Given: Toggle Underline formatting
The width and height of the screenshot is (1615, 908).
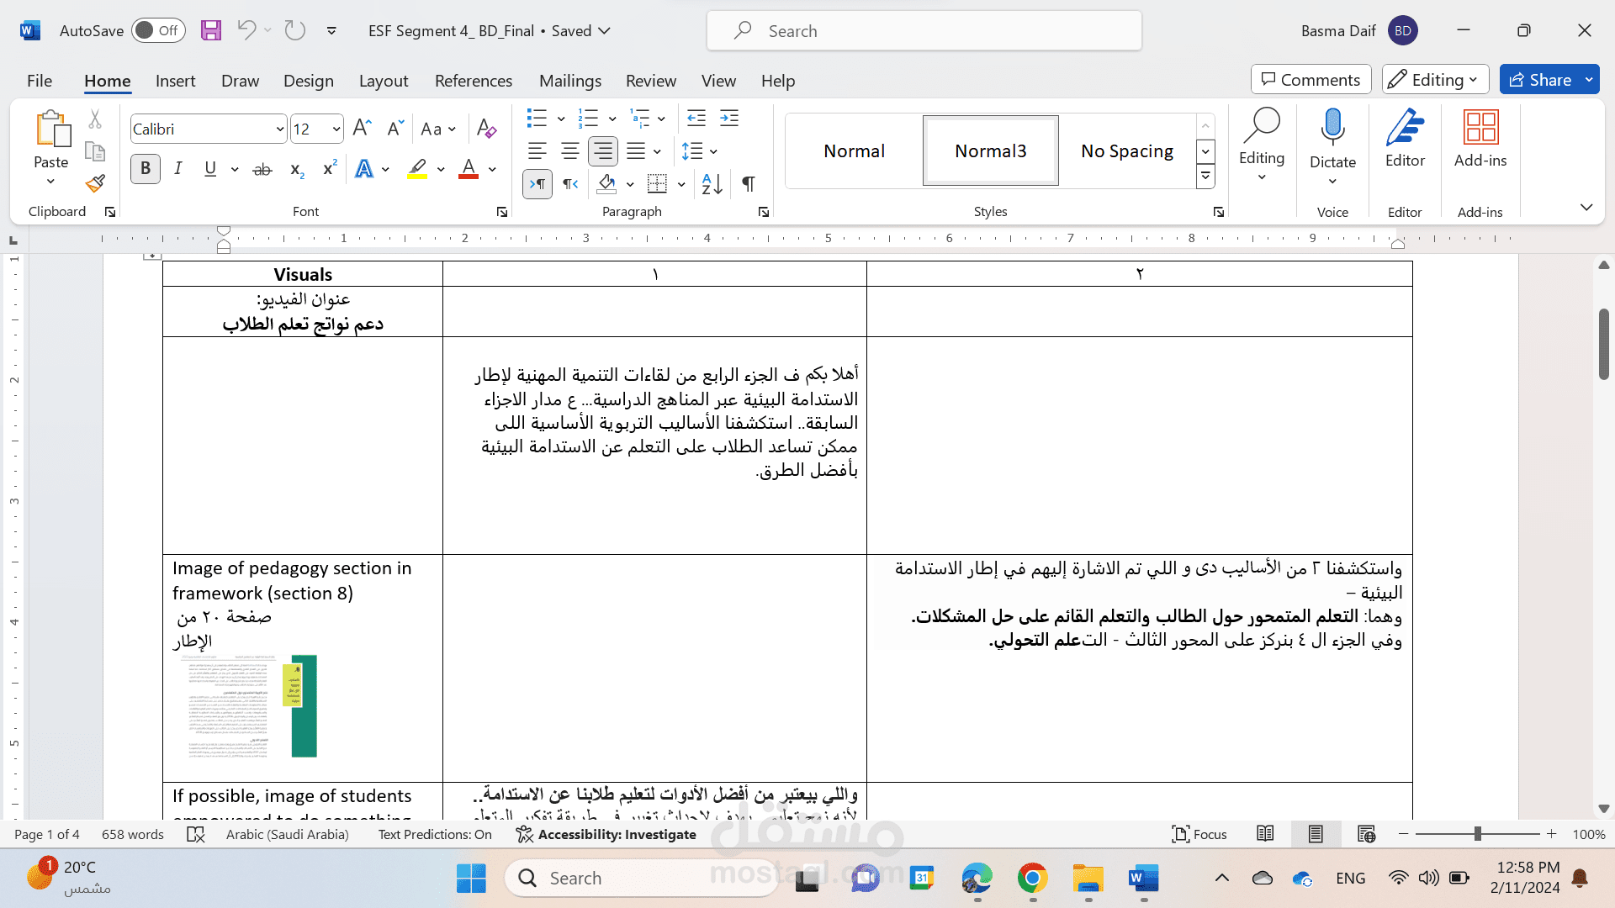Looking at the screenshot, I should (x=210, y=169).
